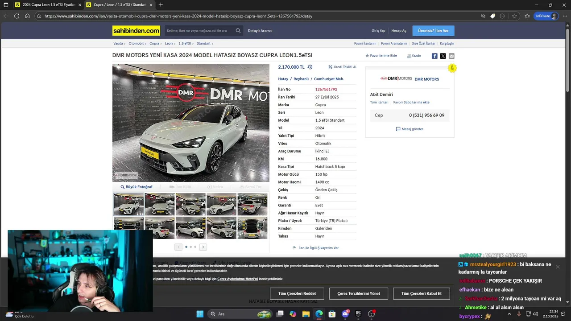This screenshot has width=571, height=321.
Task: Click Favori Satıcılarıma ekle
Action: coord(411,103)
